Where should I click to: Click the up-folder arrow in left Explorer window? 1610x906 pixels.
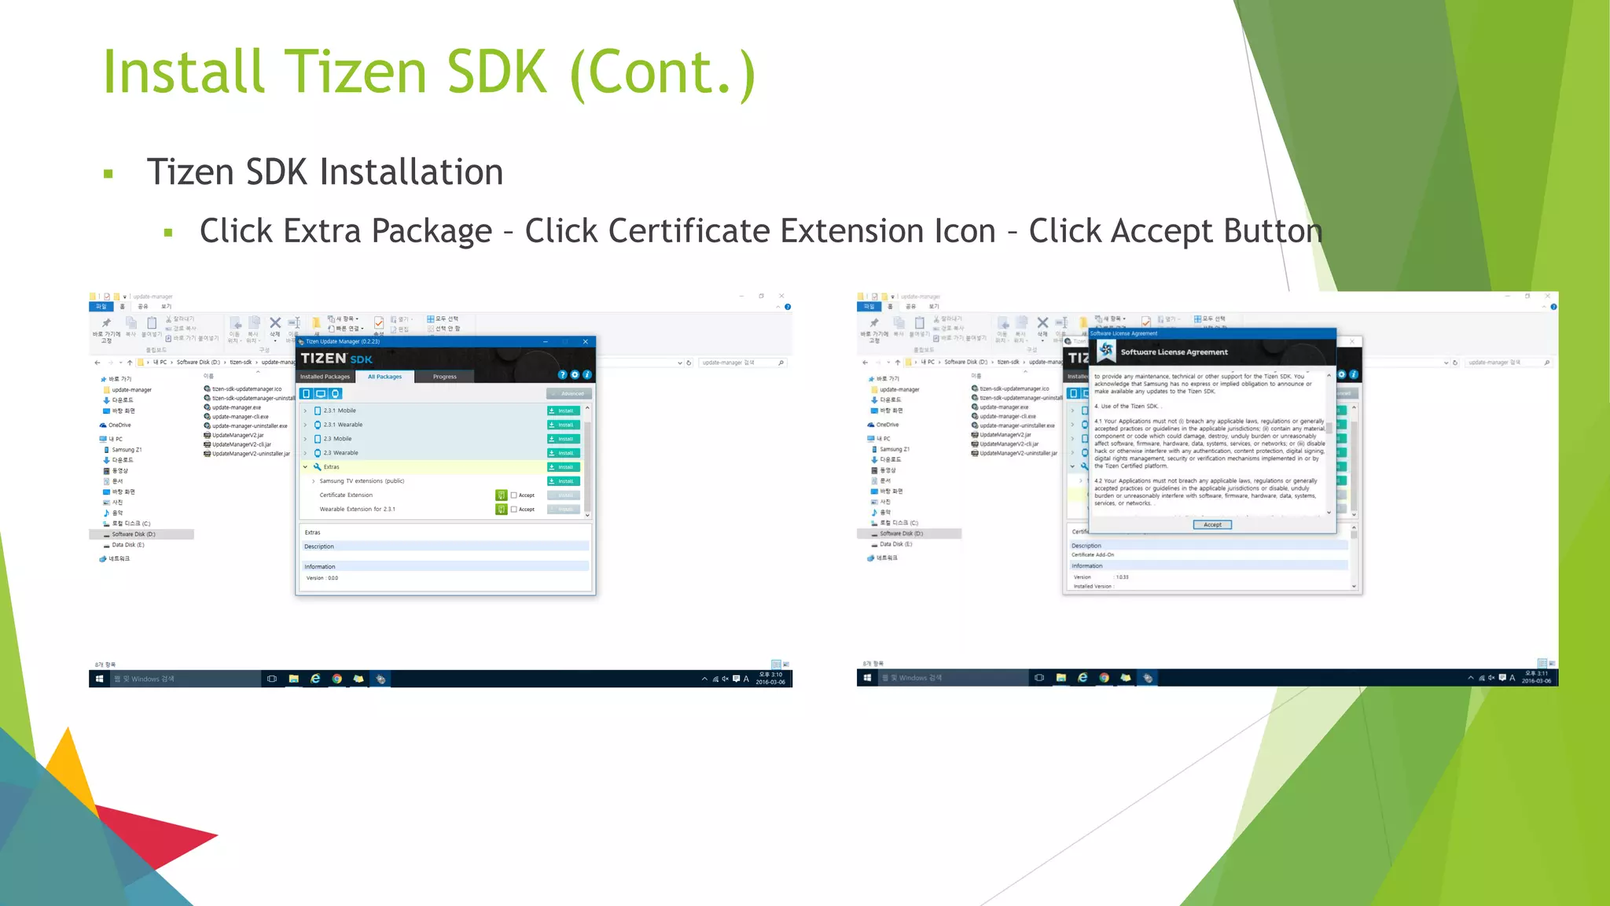tap(130, 363)
